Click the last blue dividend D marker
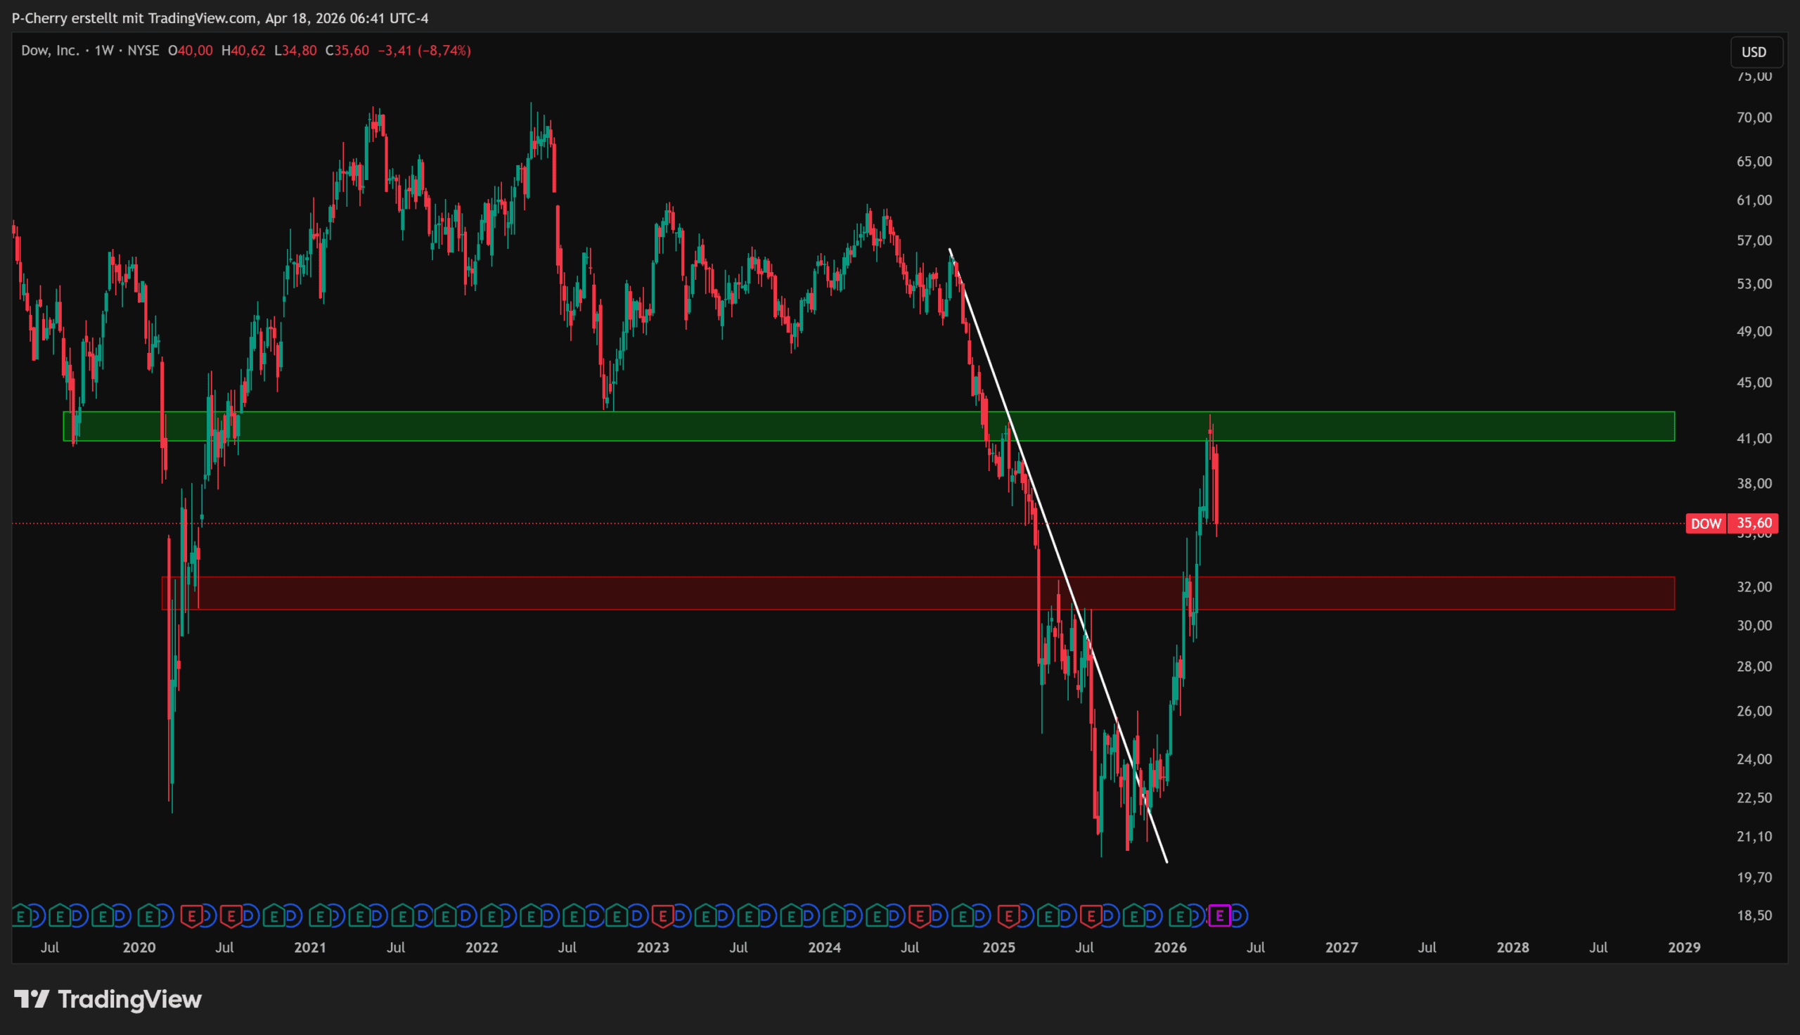Image resolution: width=1800 pixels, height=1035 pixels. [x=1239, y=915]
